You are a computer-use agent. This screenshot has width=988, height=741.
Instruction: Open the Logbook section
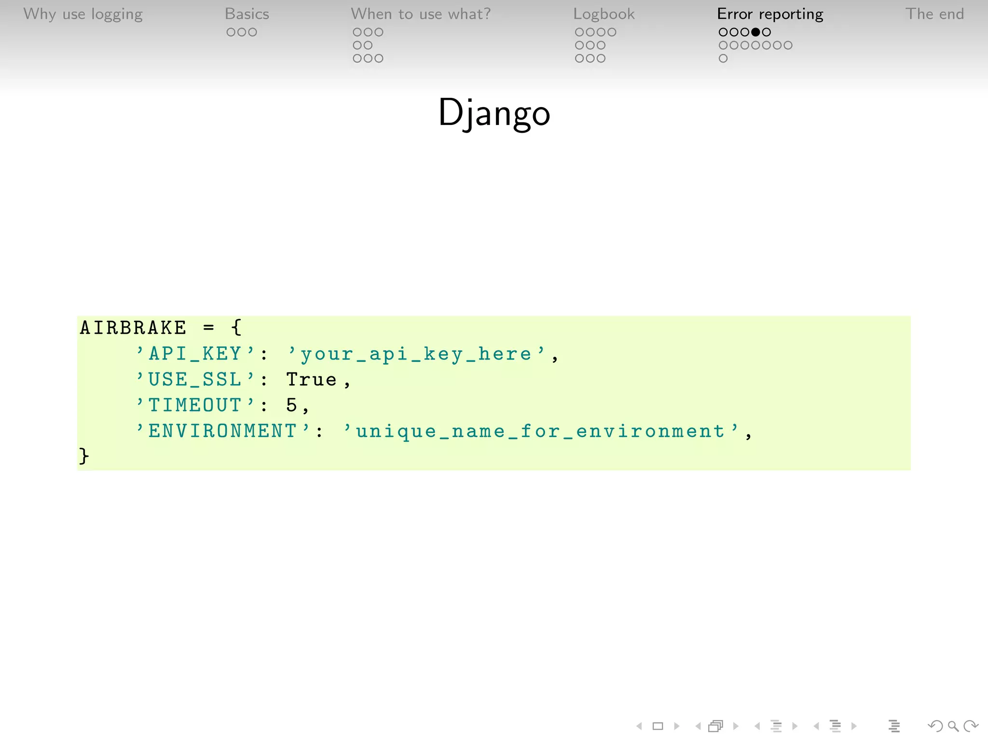coord(604,14)
